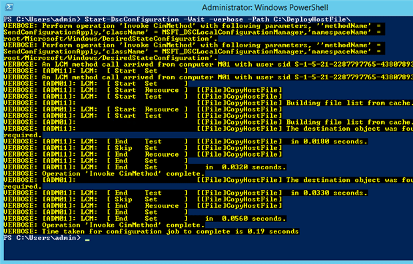Click the ADM11 Skip Set line
The width and height of the screenshot is (413, 264).
(x=143, y=148)
